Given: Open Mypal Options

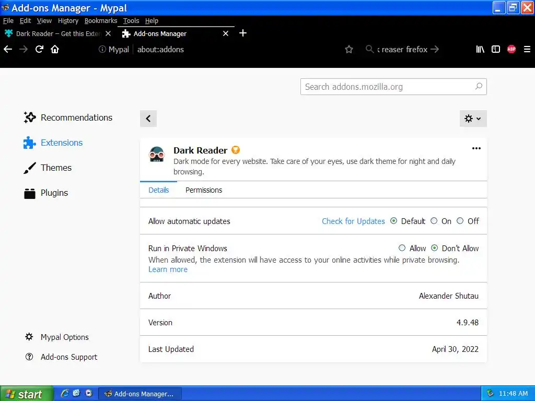Looking at the screenshot, I should point(56,337).
